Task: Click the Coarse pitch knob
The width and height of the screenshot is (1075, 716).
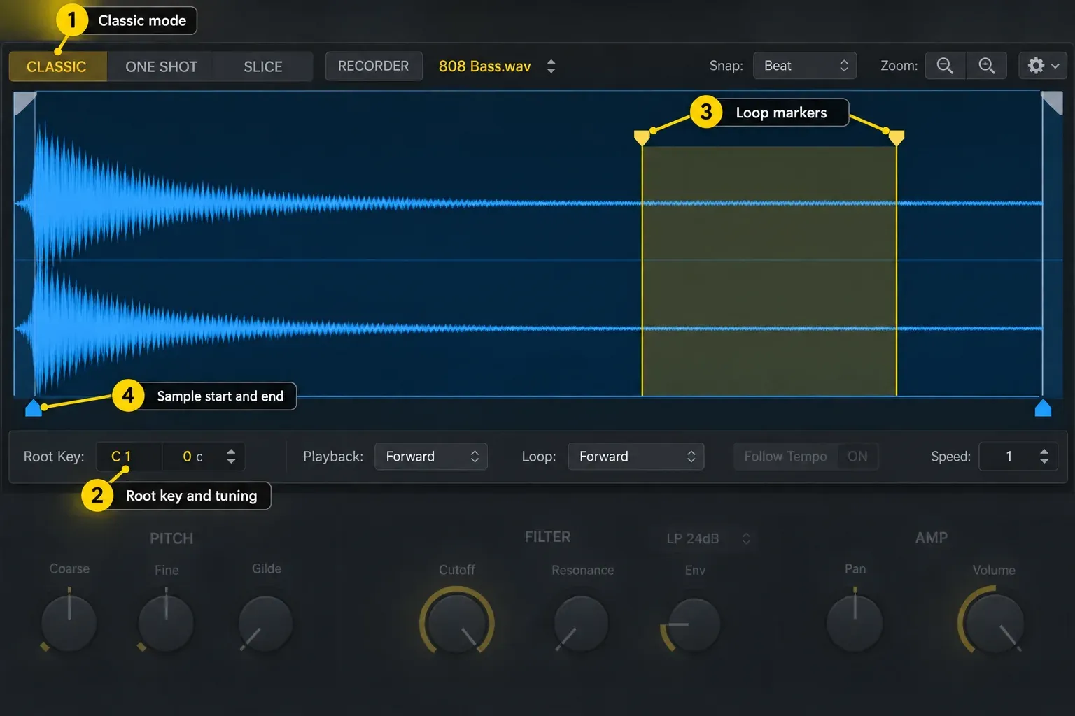Action: pos(69,622)
